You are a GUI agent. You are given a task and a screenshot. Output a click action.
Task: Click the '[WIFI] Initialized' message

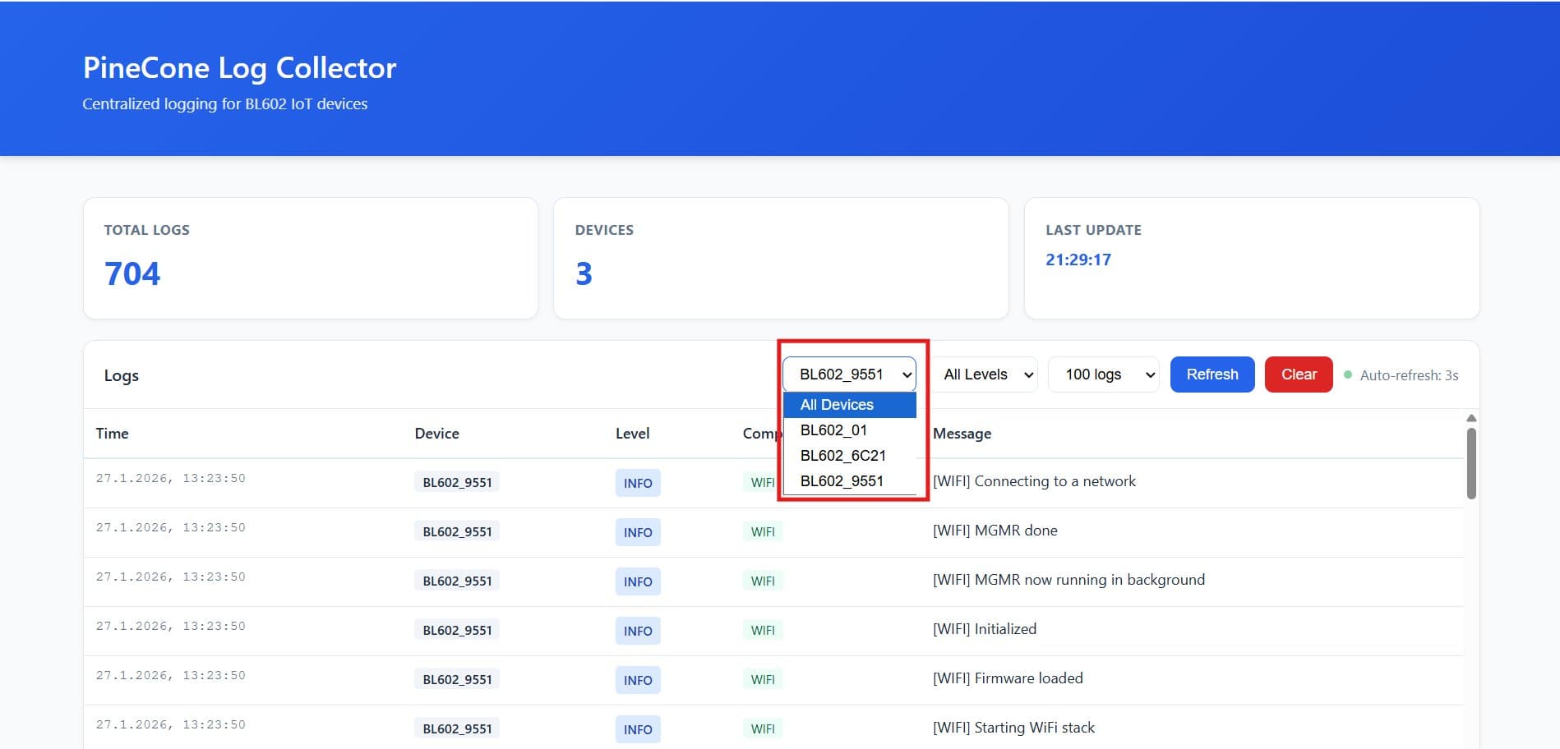click(x=985, y=629)
